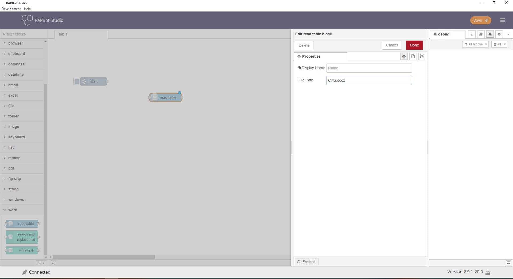The image size is (513, 279).
Task: Click the version download icon
Action: click(488, 272)
